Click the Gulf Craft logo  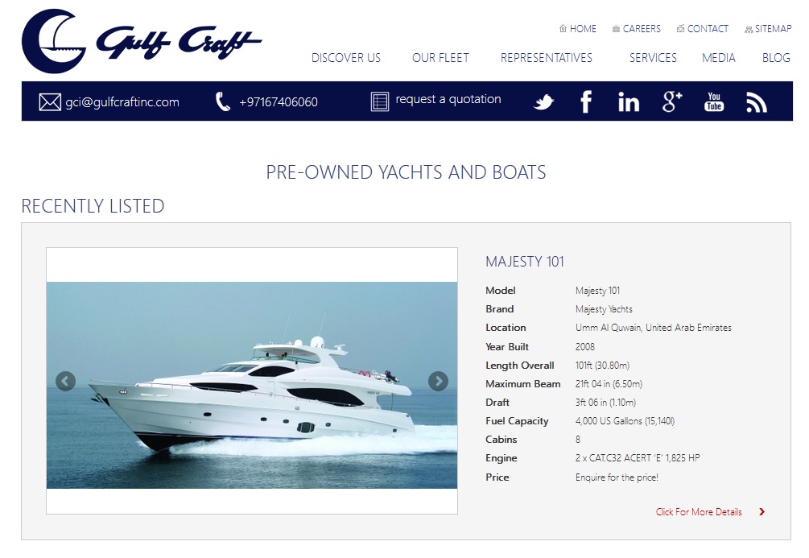click(142, 41)
